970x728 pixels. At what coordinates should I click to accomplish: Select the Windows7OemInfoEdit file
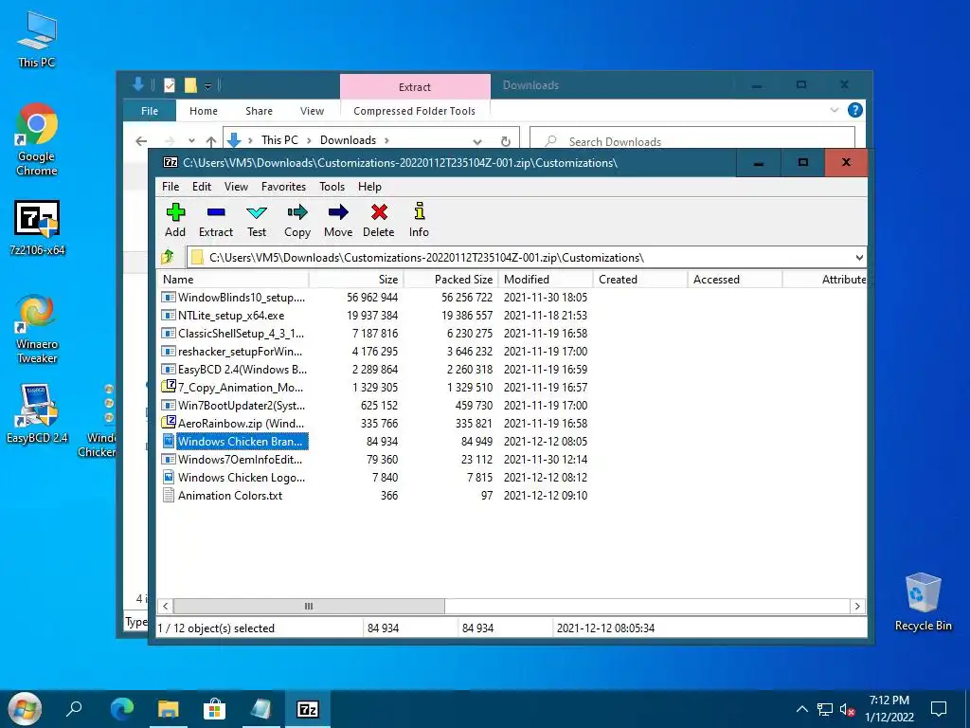[x=233, y=460]
